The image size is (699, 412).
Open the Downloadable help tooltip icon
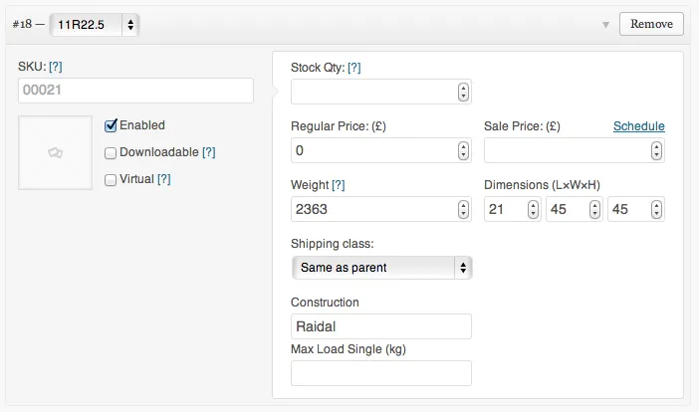tap(209, 153)
